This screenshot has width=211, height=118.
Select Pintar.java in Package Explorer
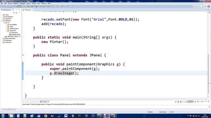pos(15,32)
